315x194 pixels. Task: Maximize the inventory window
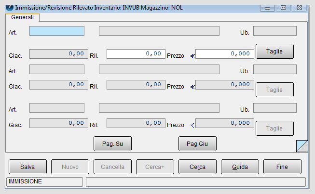(283, 8)
